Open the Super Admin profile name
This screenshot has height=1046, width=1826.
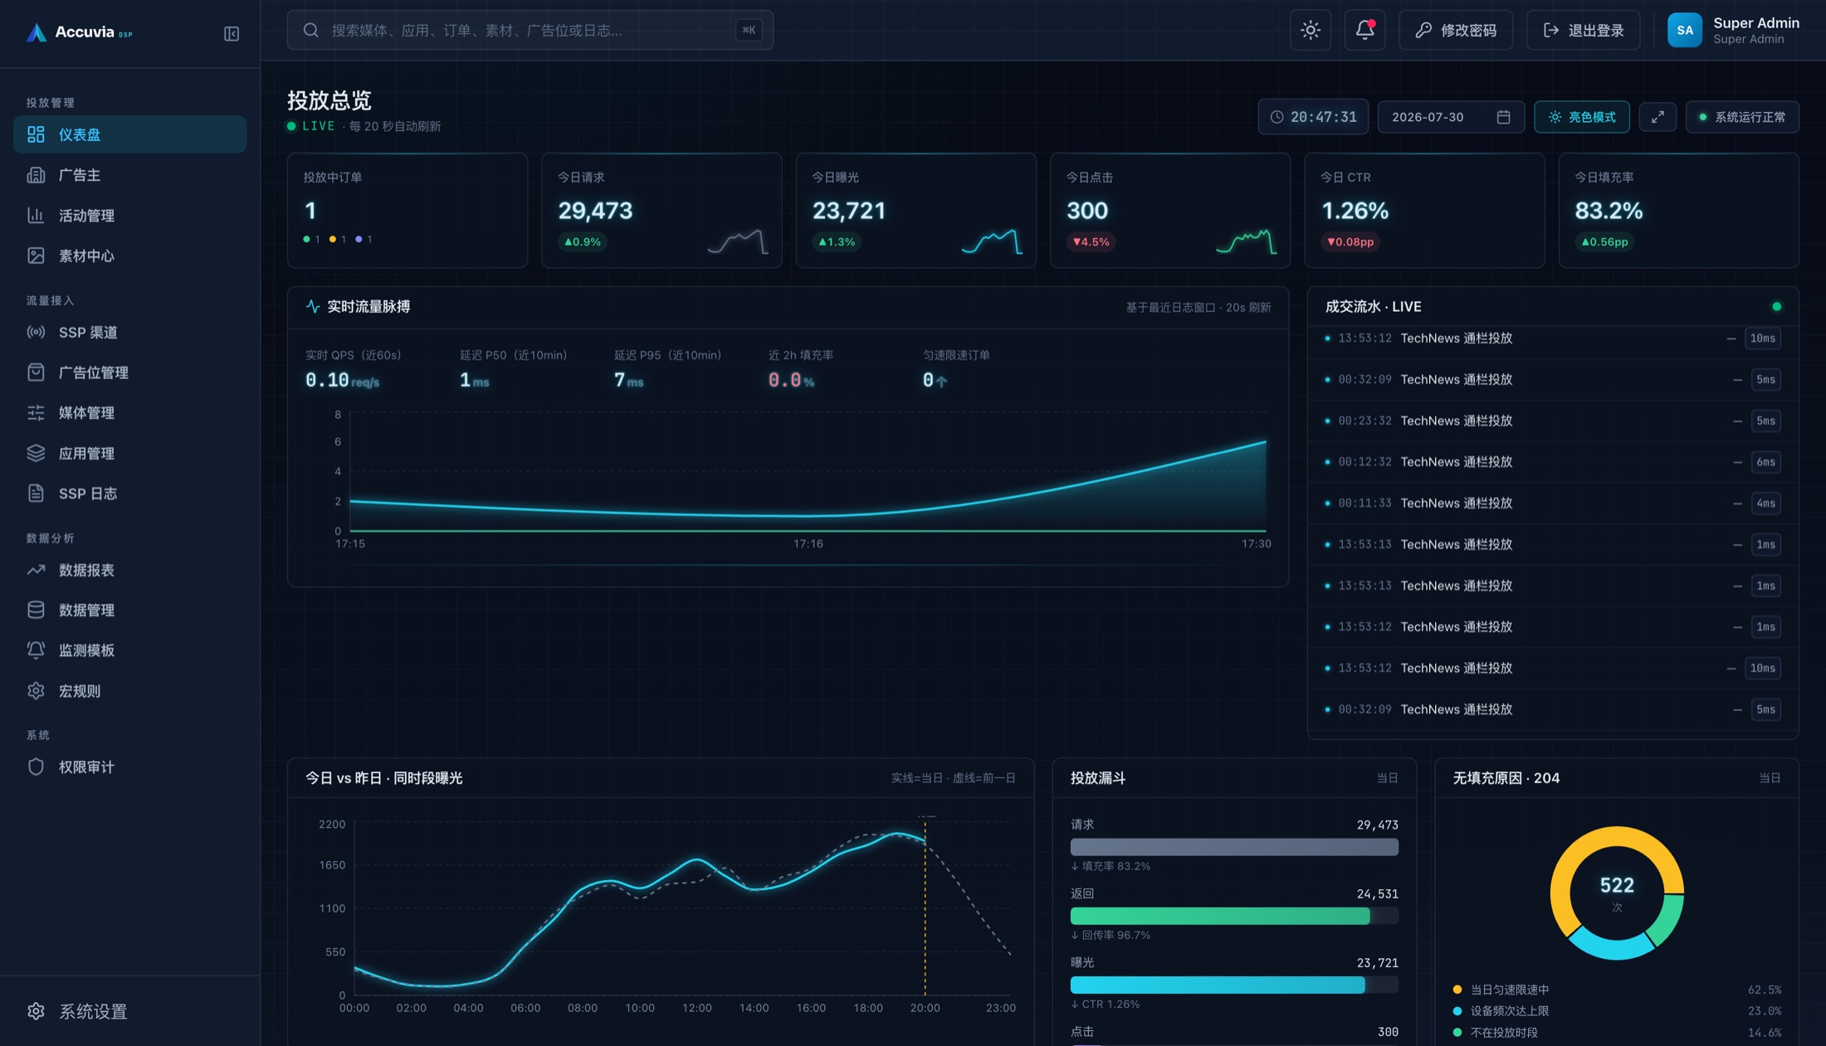click(x=1756, y=23)
